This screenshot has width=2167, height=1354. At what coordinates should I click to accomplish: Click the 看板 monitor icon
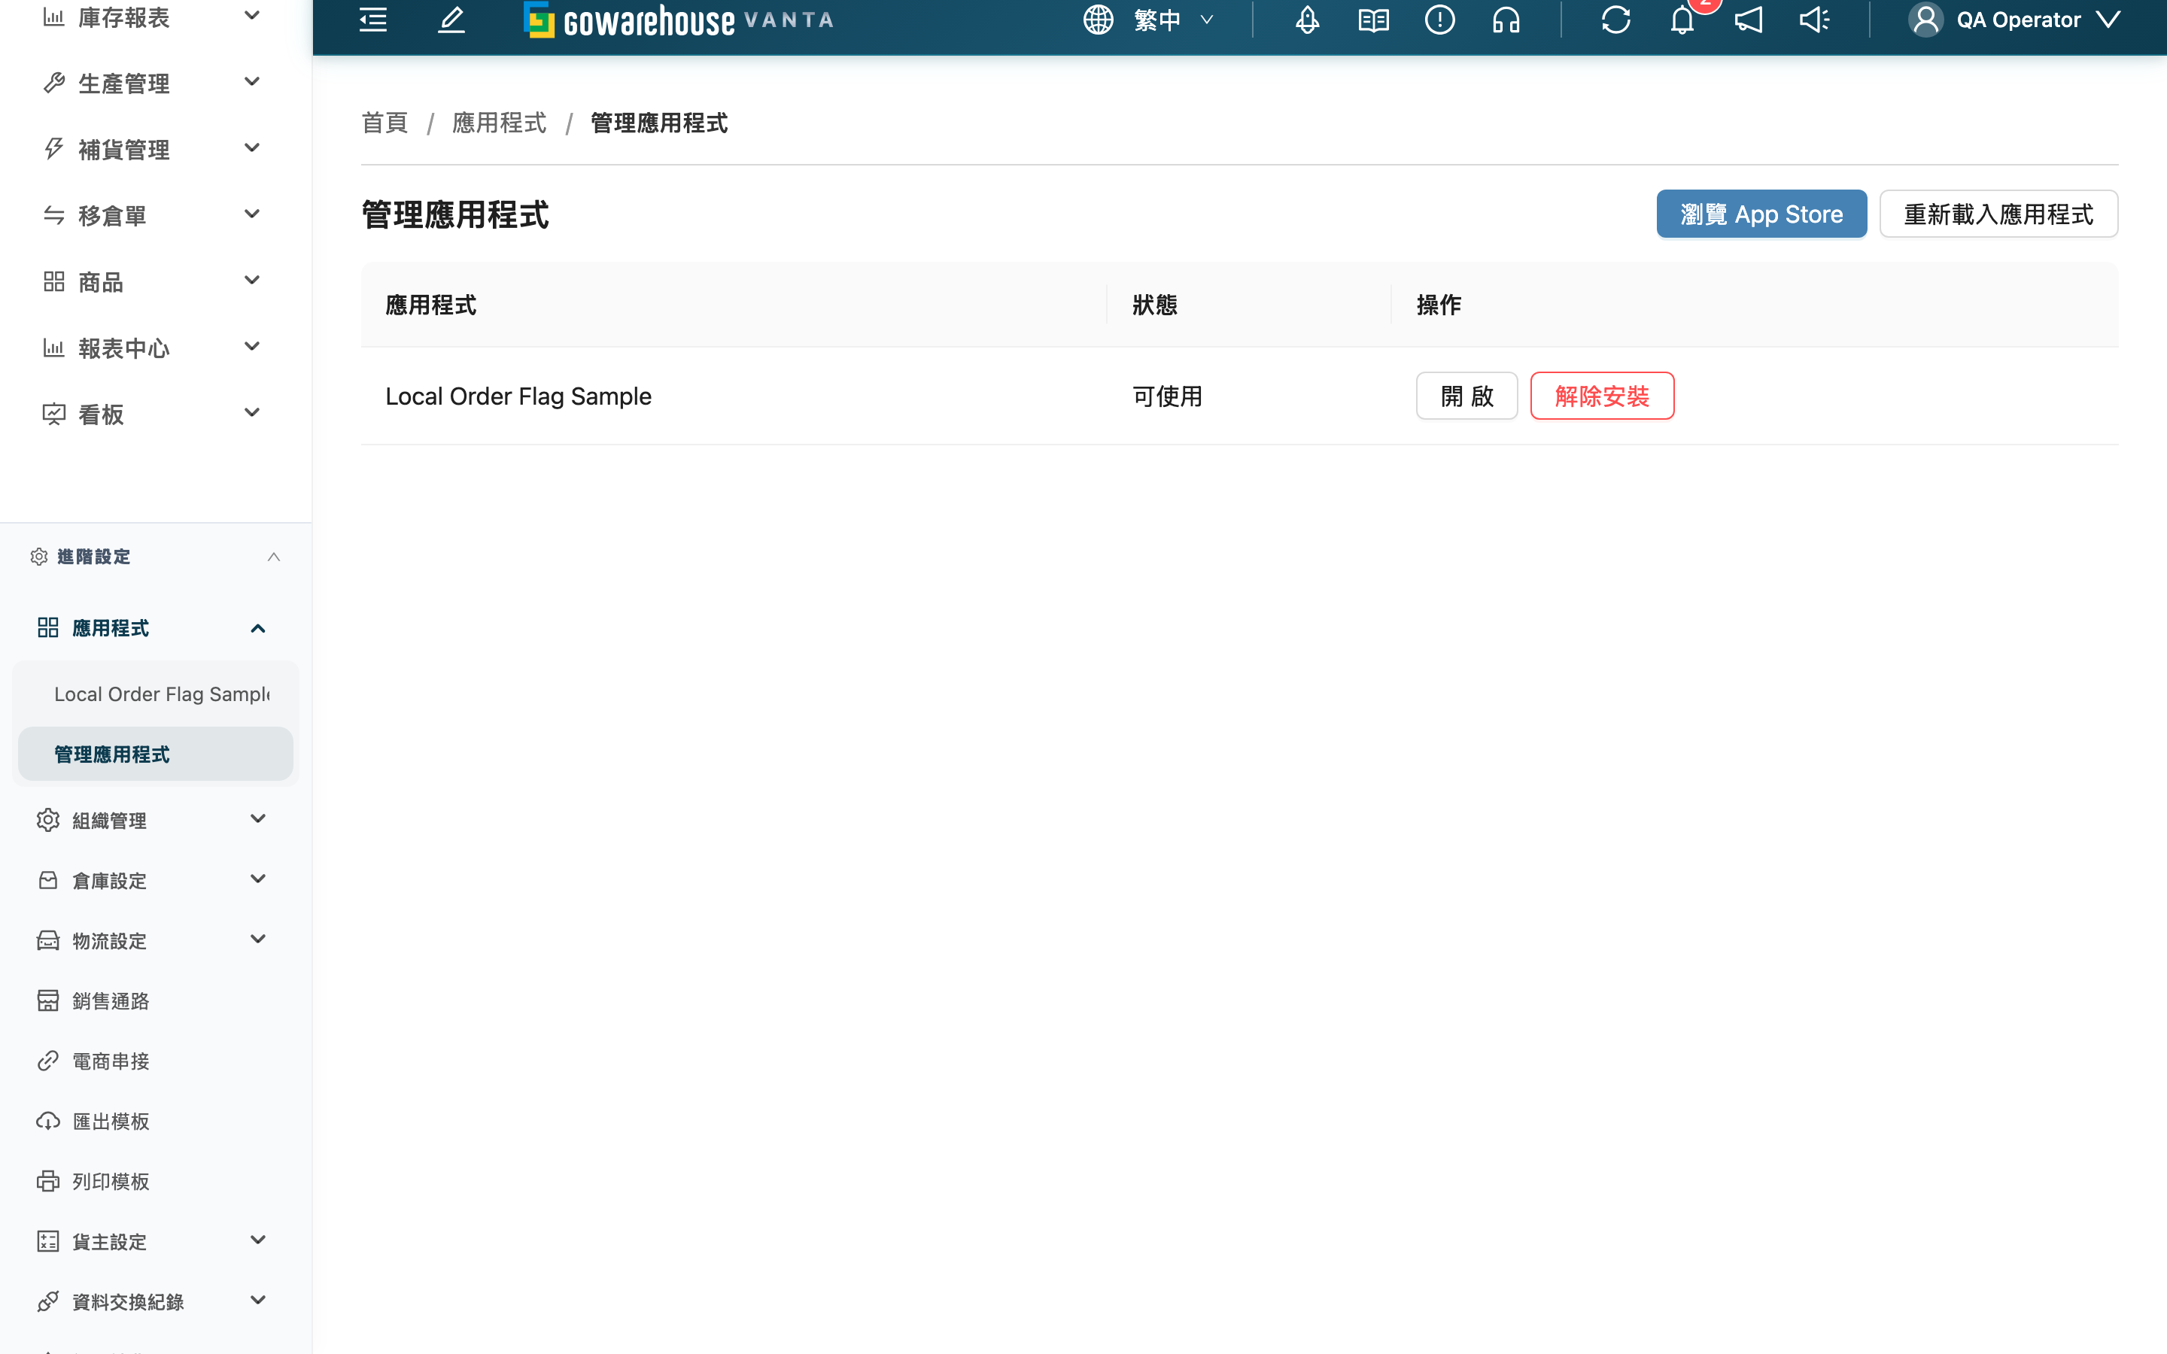click(53, 414)
